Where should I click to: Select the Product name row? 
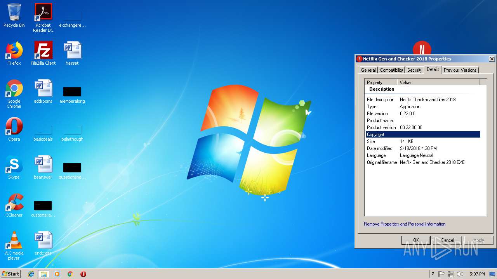(x=423, y=121)
